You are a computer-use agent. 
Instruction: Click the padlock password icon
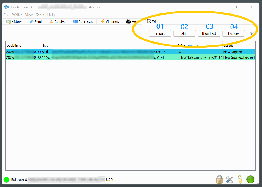coord(220,180)
